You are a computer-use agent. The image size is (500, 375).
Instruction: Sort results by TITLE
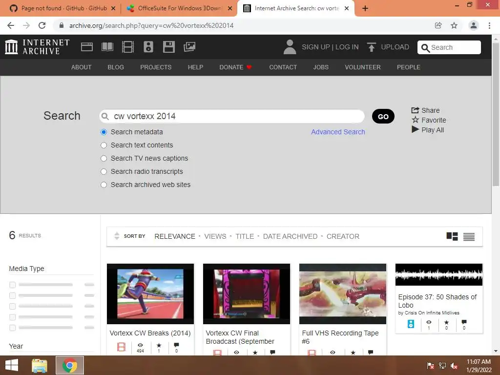click(245, 236)
